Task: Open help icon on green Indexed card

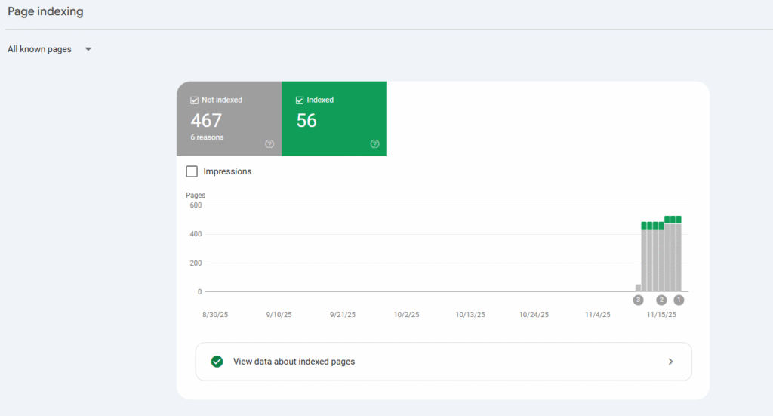Action: pos(374,144)
